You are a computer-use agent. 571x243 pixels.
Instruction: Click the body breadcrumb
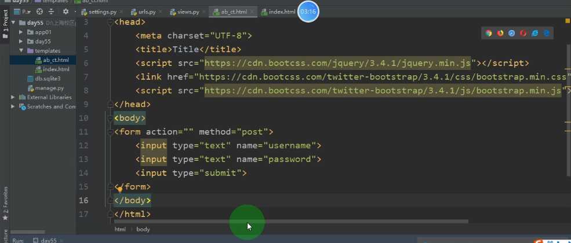tap(143, 229)
